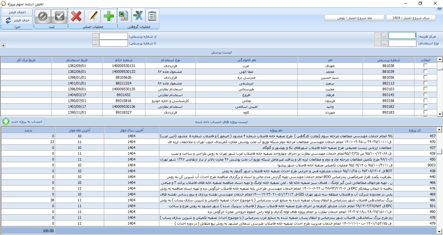Click the cancel circle icon in ثبت group
Image resolution: width=443 pixels, height=235 pixels.
point(43,16)
